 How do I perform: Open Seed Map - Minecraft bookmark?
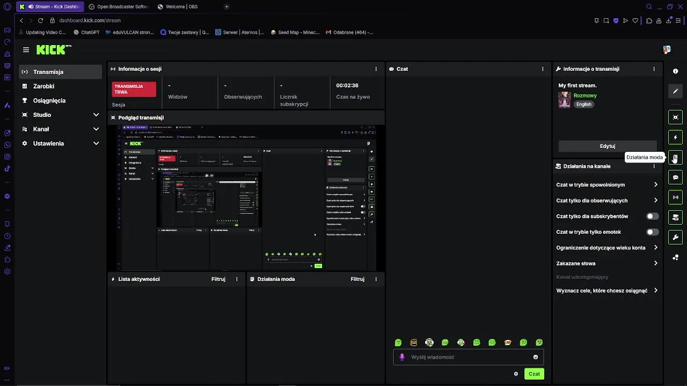tap(295, 32)
